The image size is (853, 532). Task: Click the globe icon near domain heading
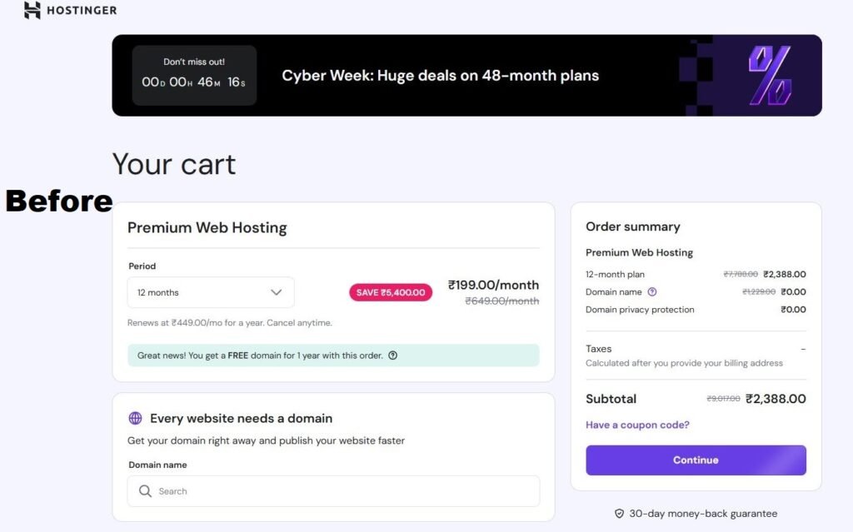(135, 419)
